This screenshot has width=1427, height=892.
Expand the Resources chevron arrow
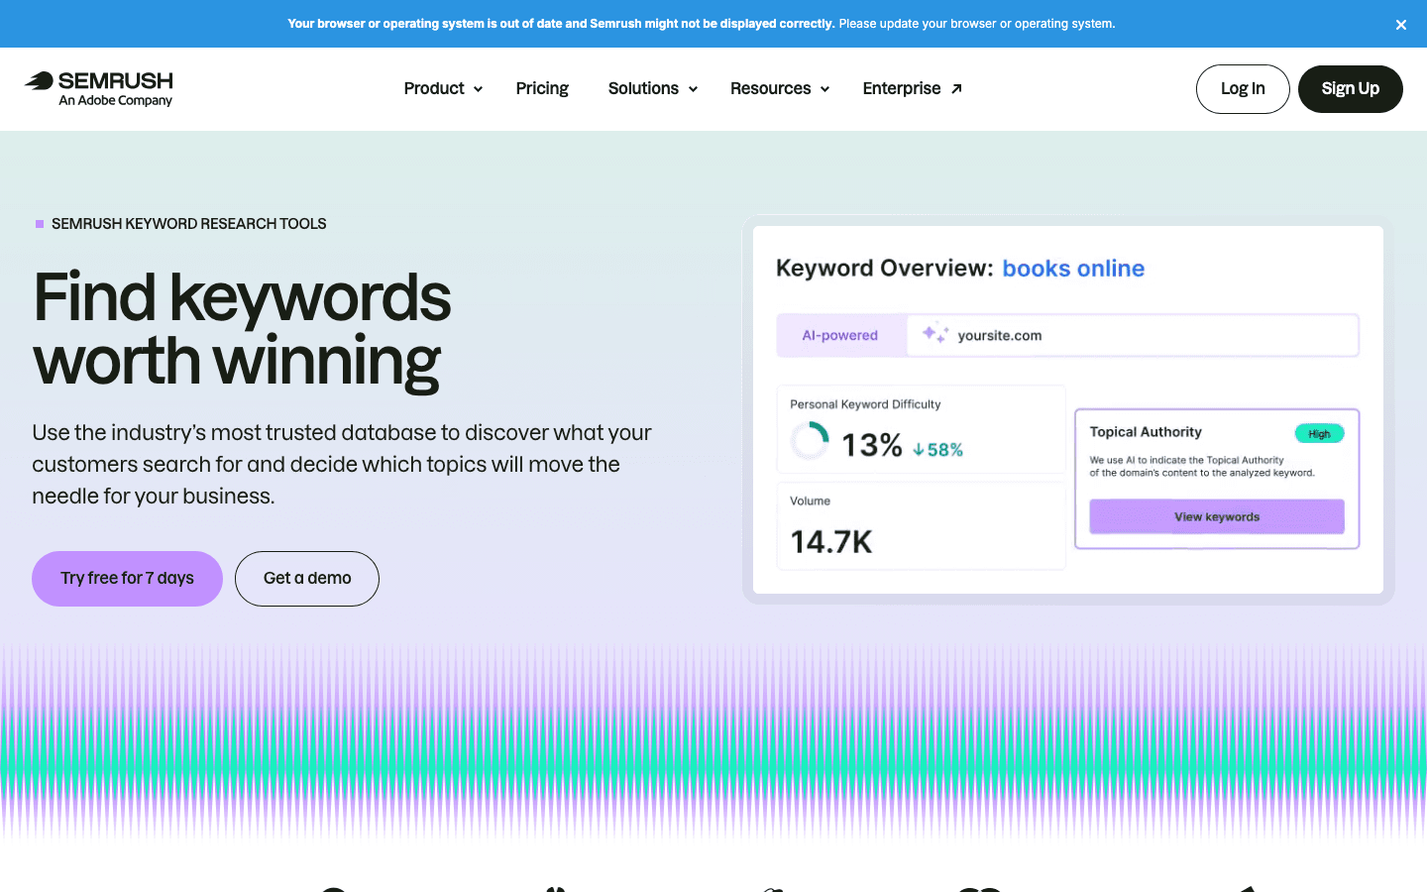(824, 89)
